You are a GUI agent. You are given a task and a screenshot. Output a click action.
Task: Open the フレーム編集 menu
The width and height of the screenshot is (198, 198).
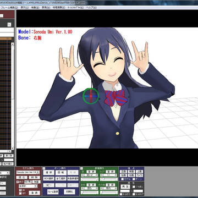pos(9,8)
